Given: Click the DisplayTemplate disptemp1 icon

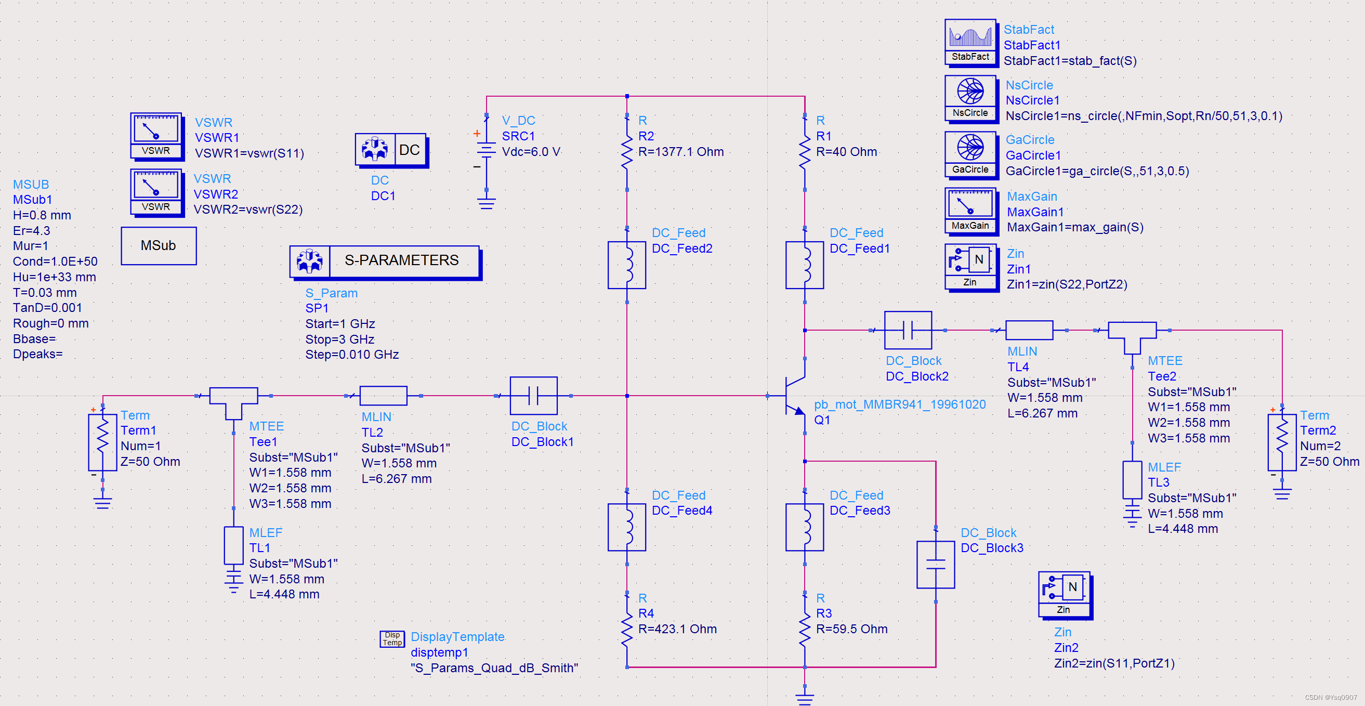Looking at the screenshot, I should [x=392, y=639].
